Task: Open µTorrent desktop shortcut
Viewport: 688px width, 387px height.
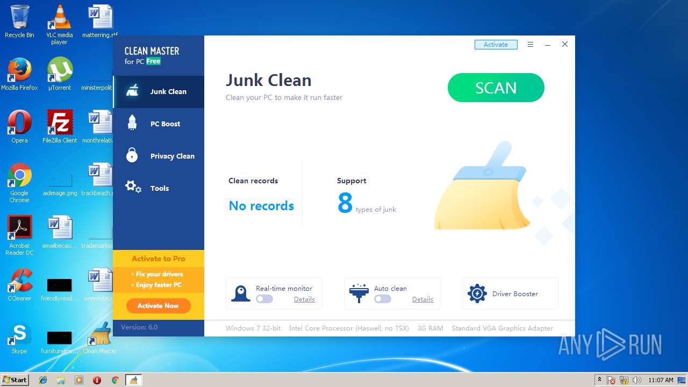Action: pos(59,74)
